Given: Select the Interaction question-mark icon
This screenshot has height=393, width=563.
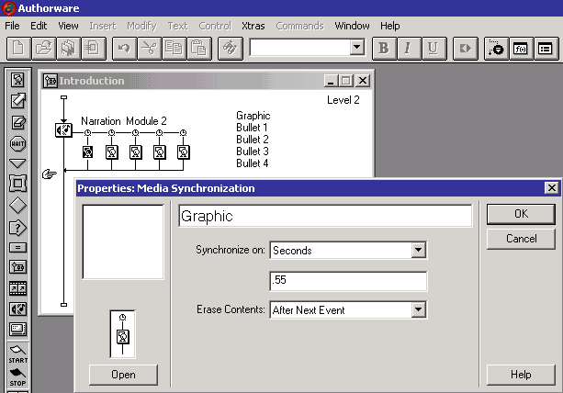Looking at the screenshot, I should click(x=17, y=227).
